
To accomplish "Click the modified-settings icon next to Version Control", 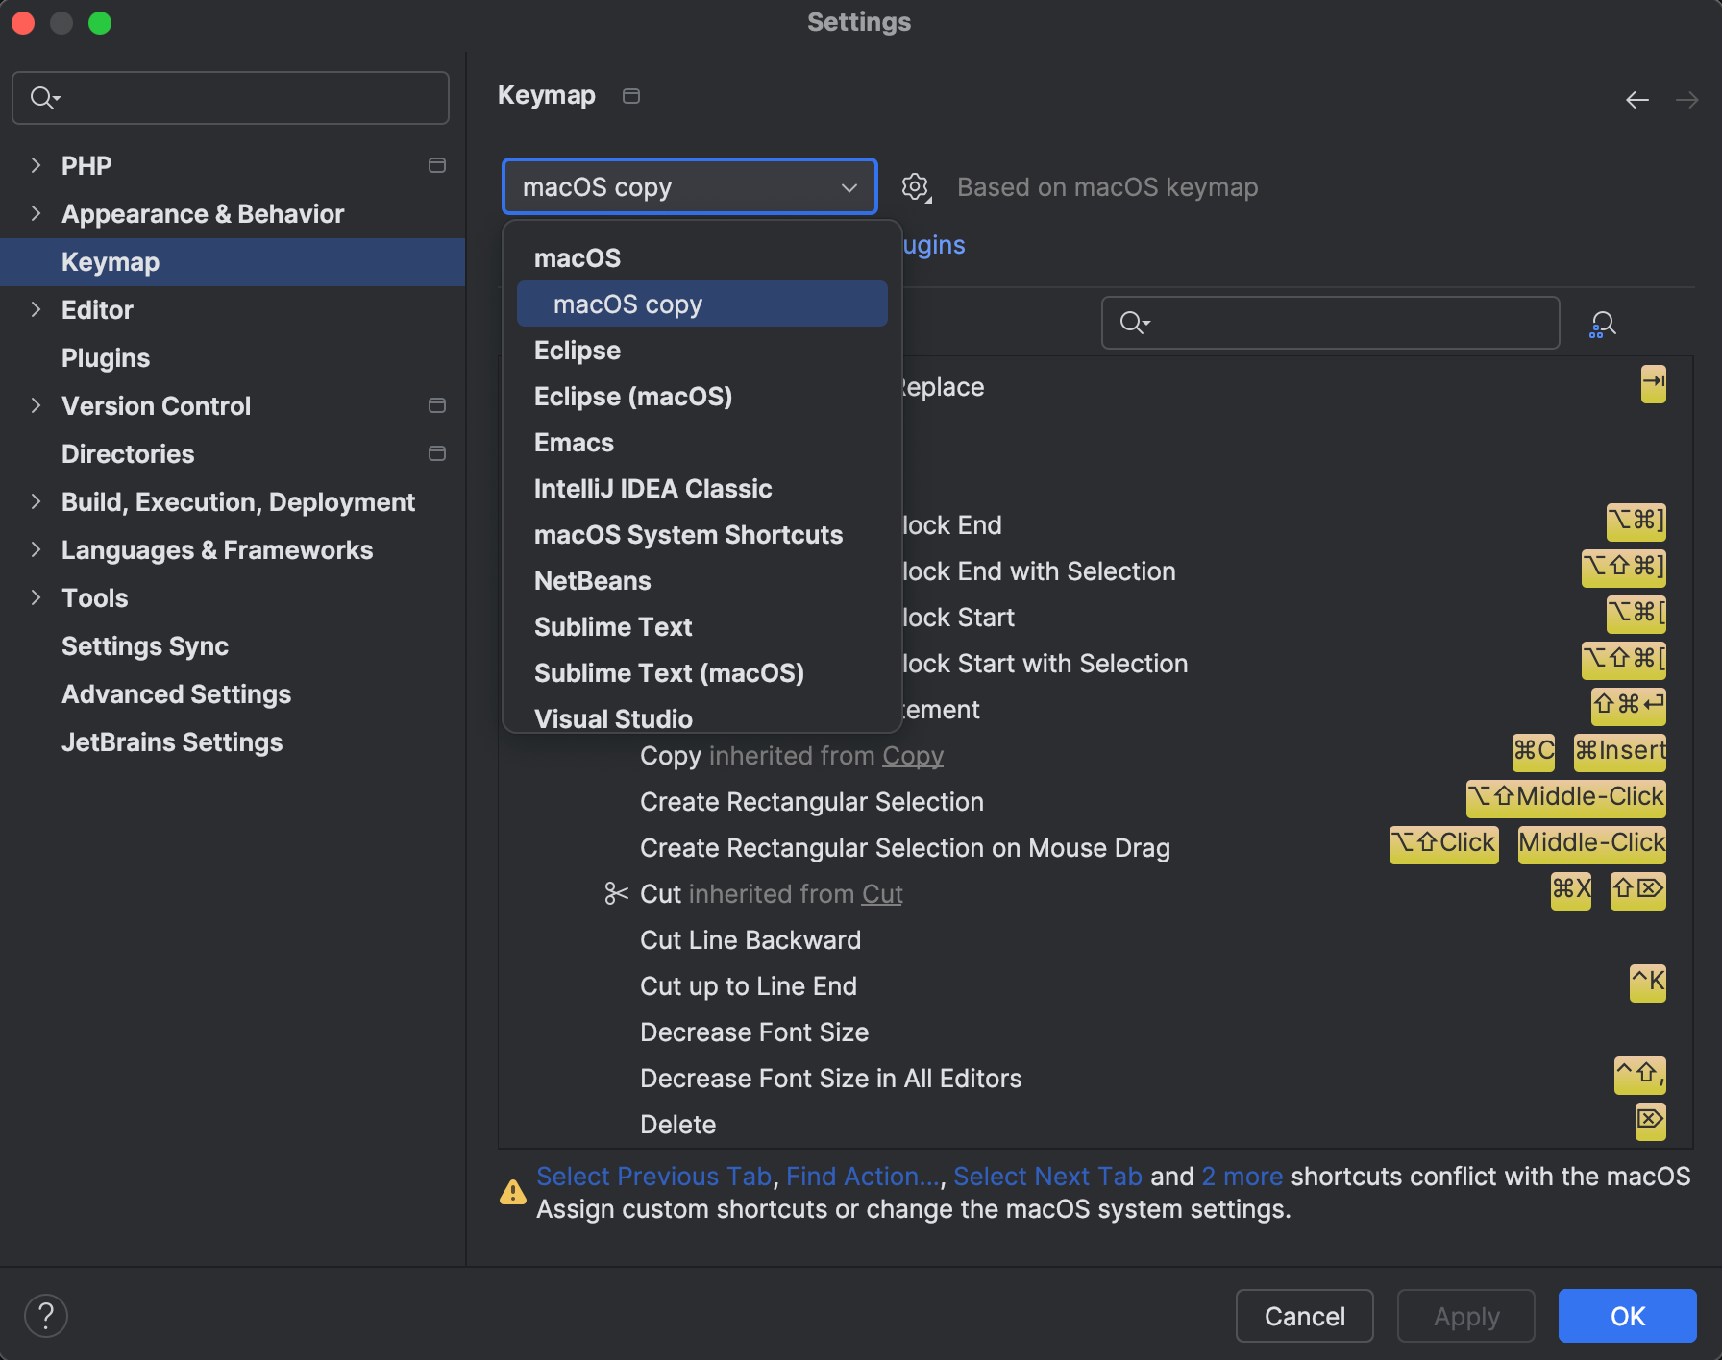I will pos(437,405).
